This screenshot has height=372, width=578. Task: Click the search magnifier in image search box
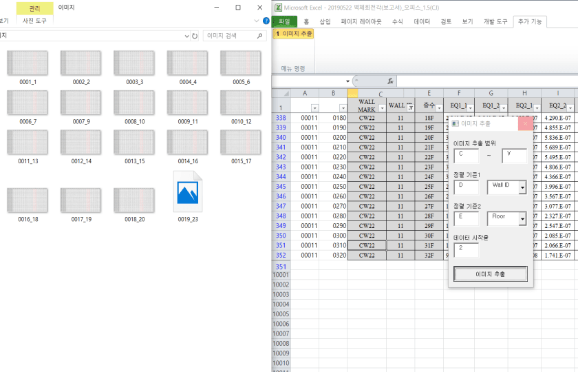(259, 36)
